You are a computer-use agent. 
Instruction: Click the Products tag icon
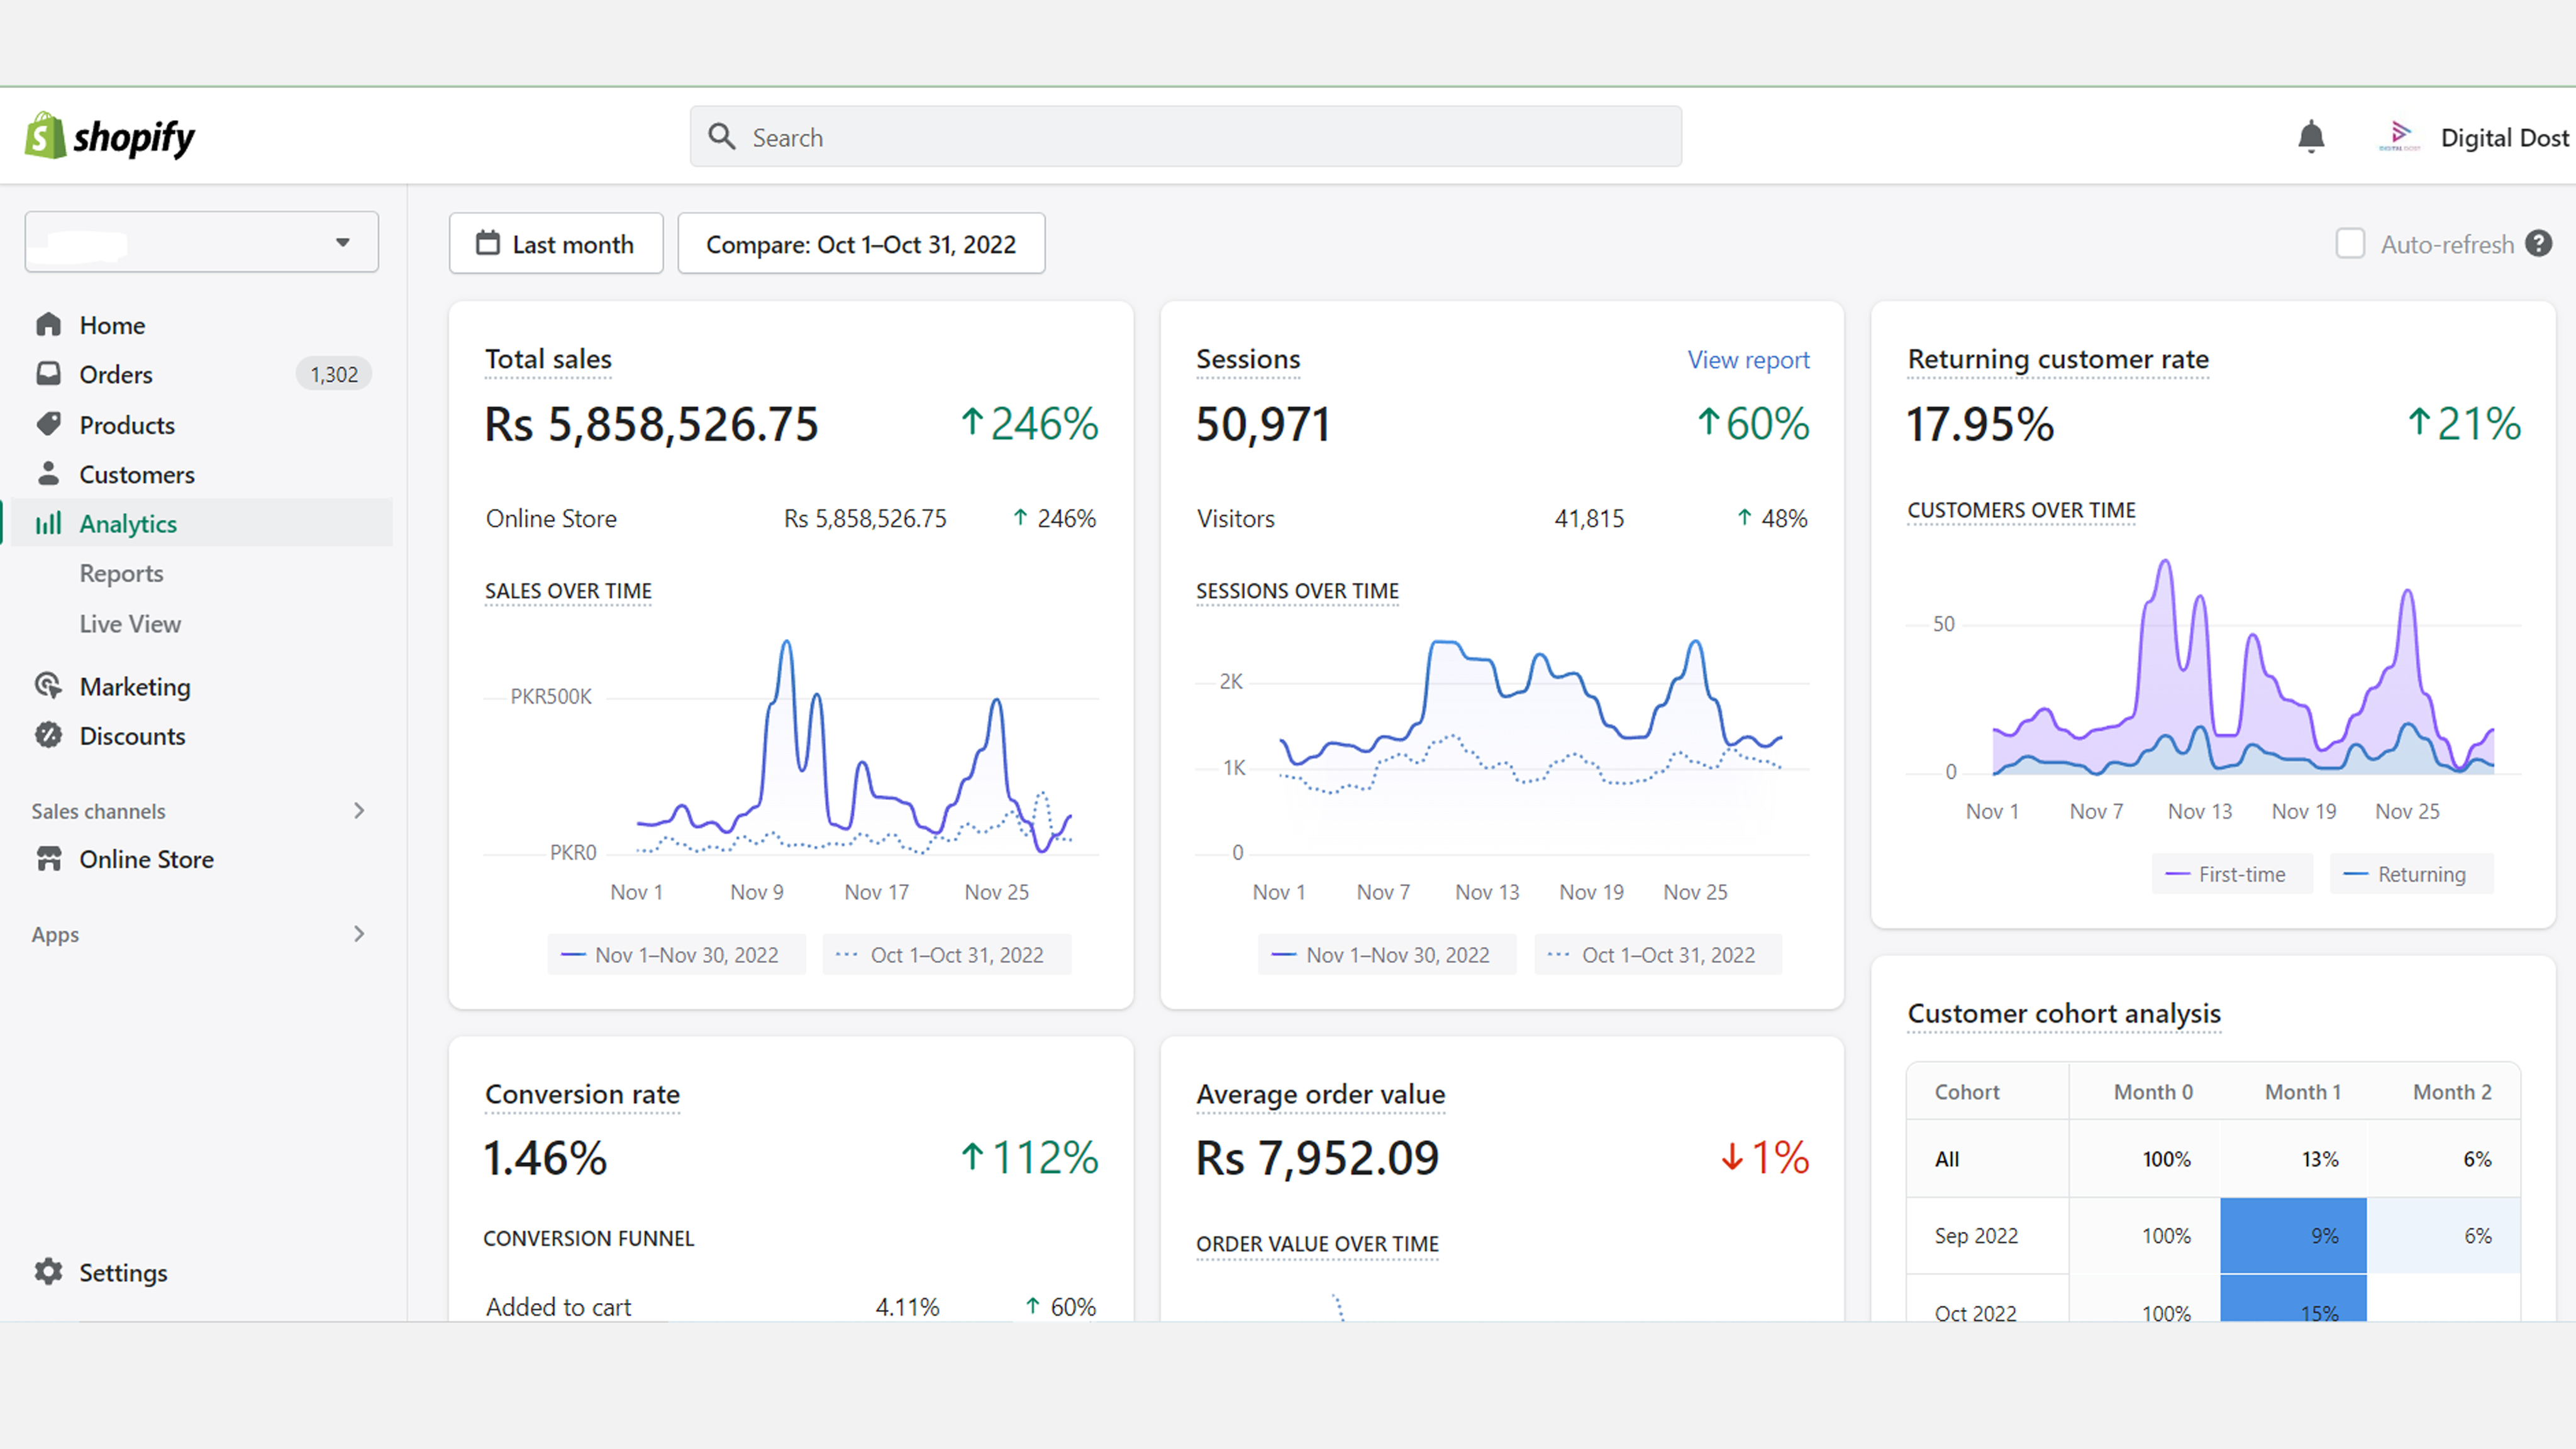coord(48,424)
